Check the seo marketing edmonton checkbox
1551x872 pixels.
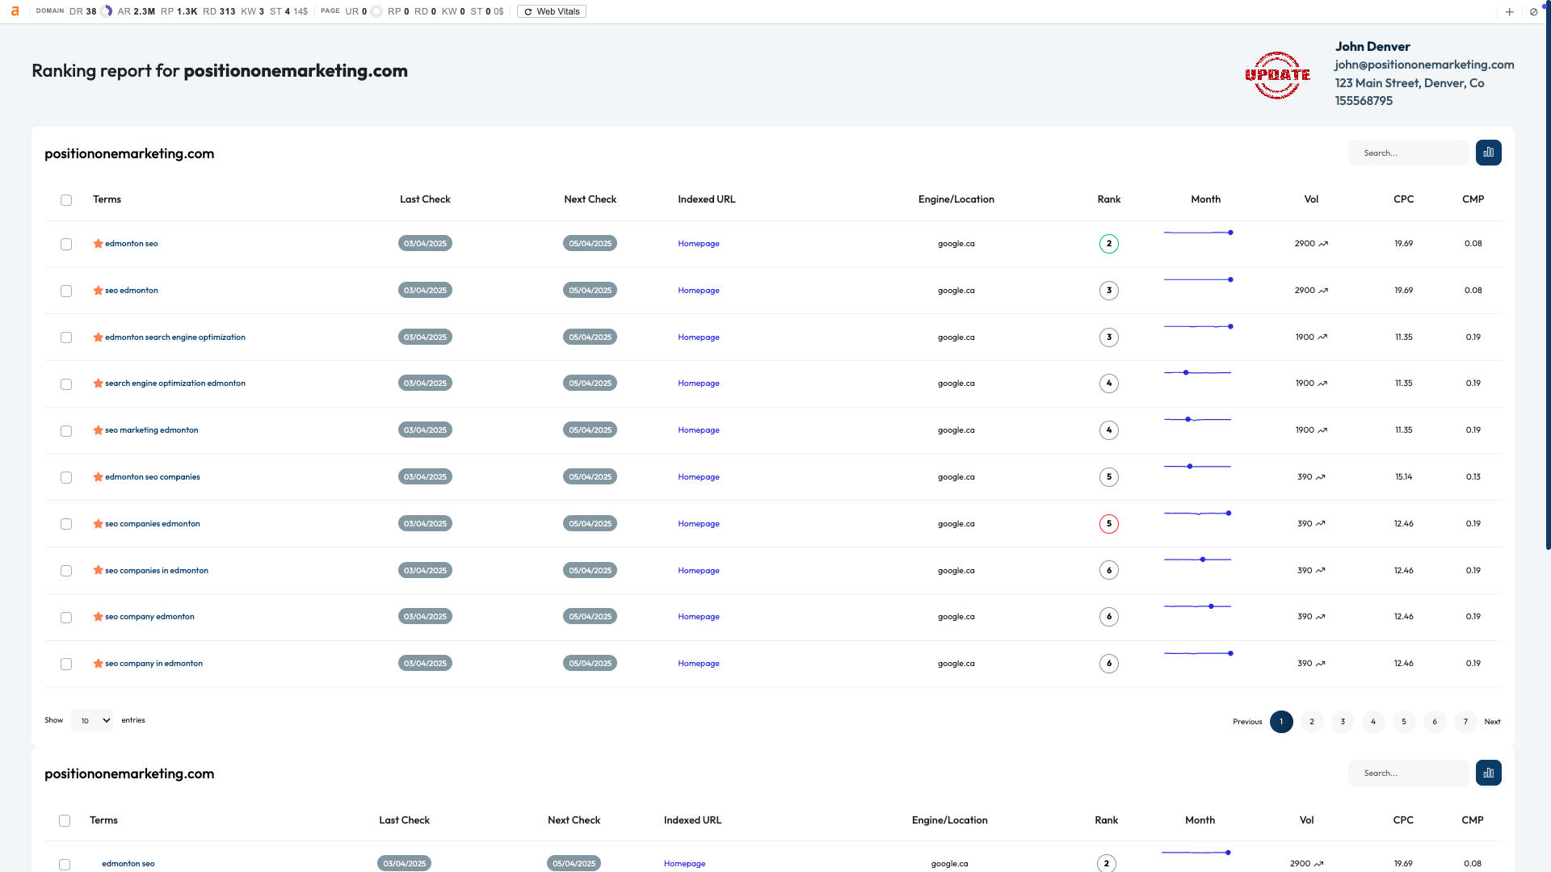point(66,431)
